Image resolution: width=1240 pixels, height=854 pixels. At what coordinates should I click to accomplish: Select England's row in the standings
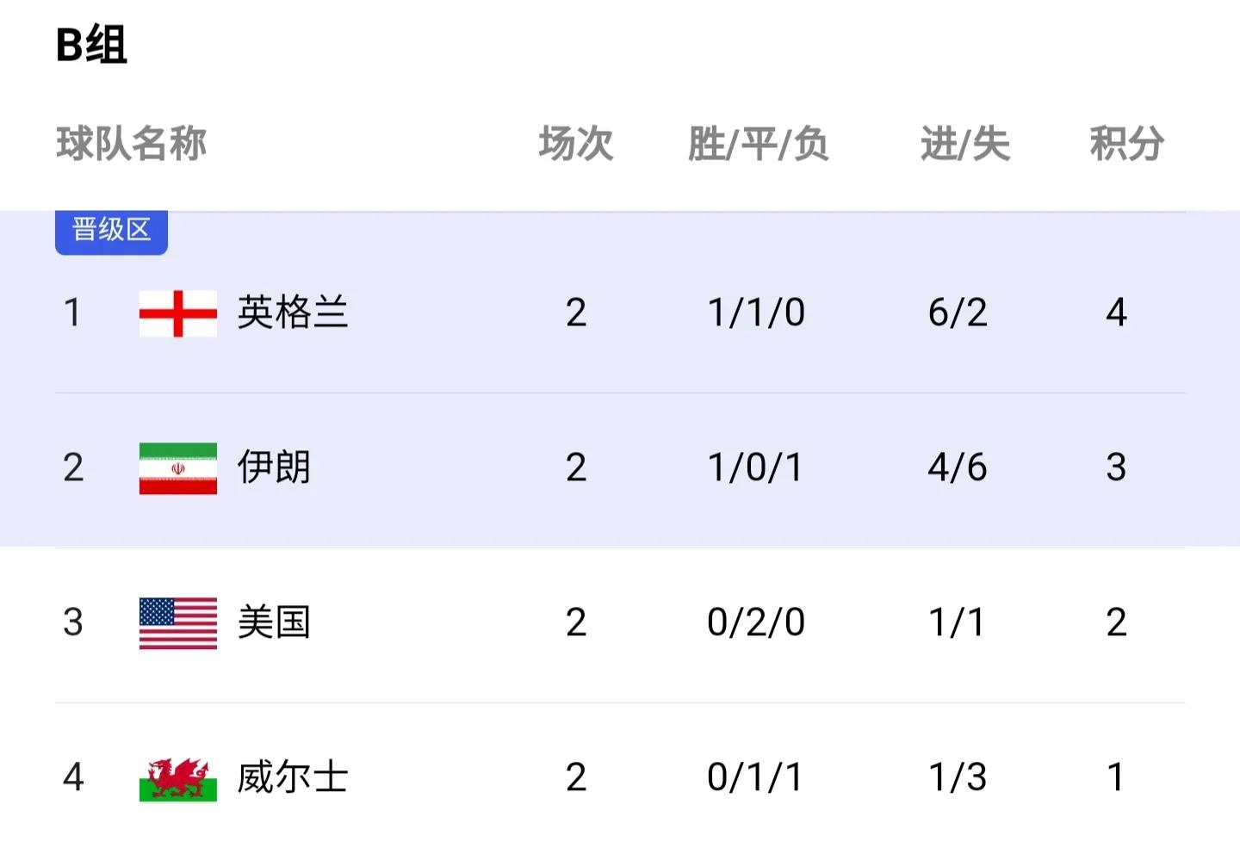point(603,313)
